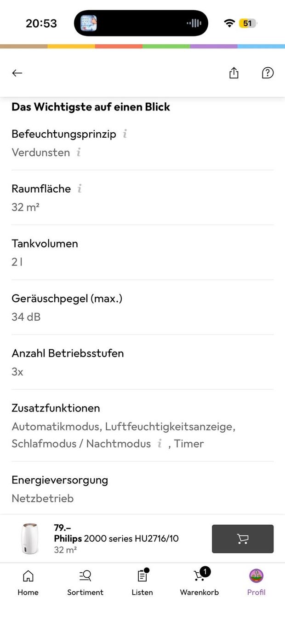Viewport: 285px width, 622px height.
Task: Show info about Befeuchtungsprinzip
Action: [125, 134]
